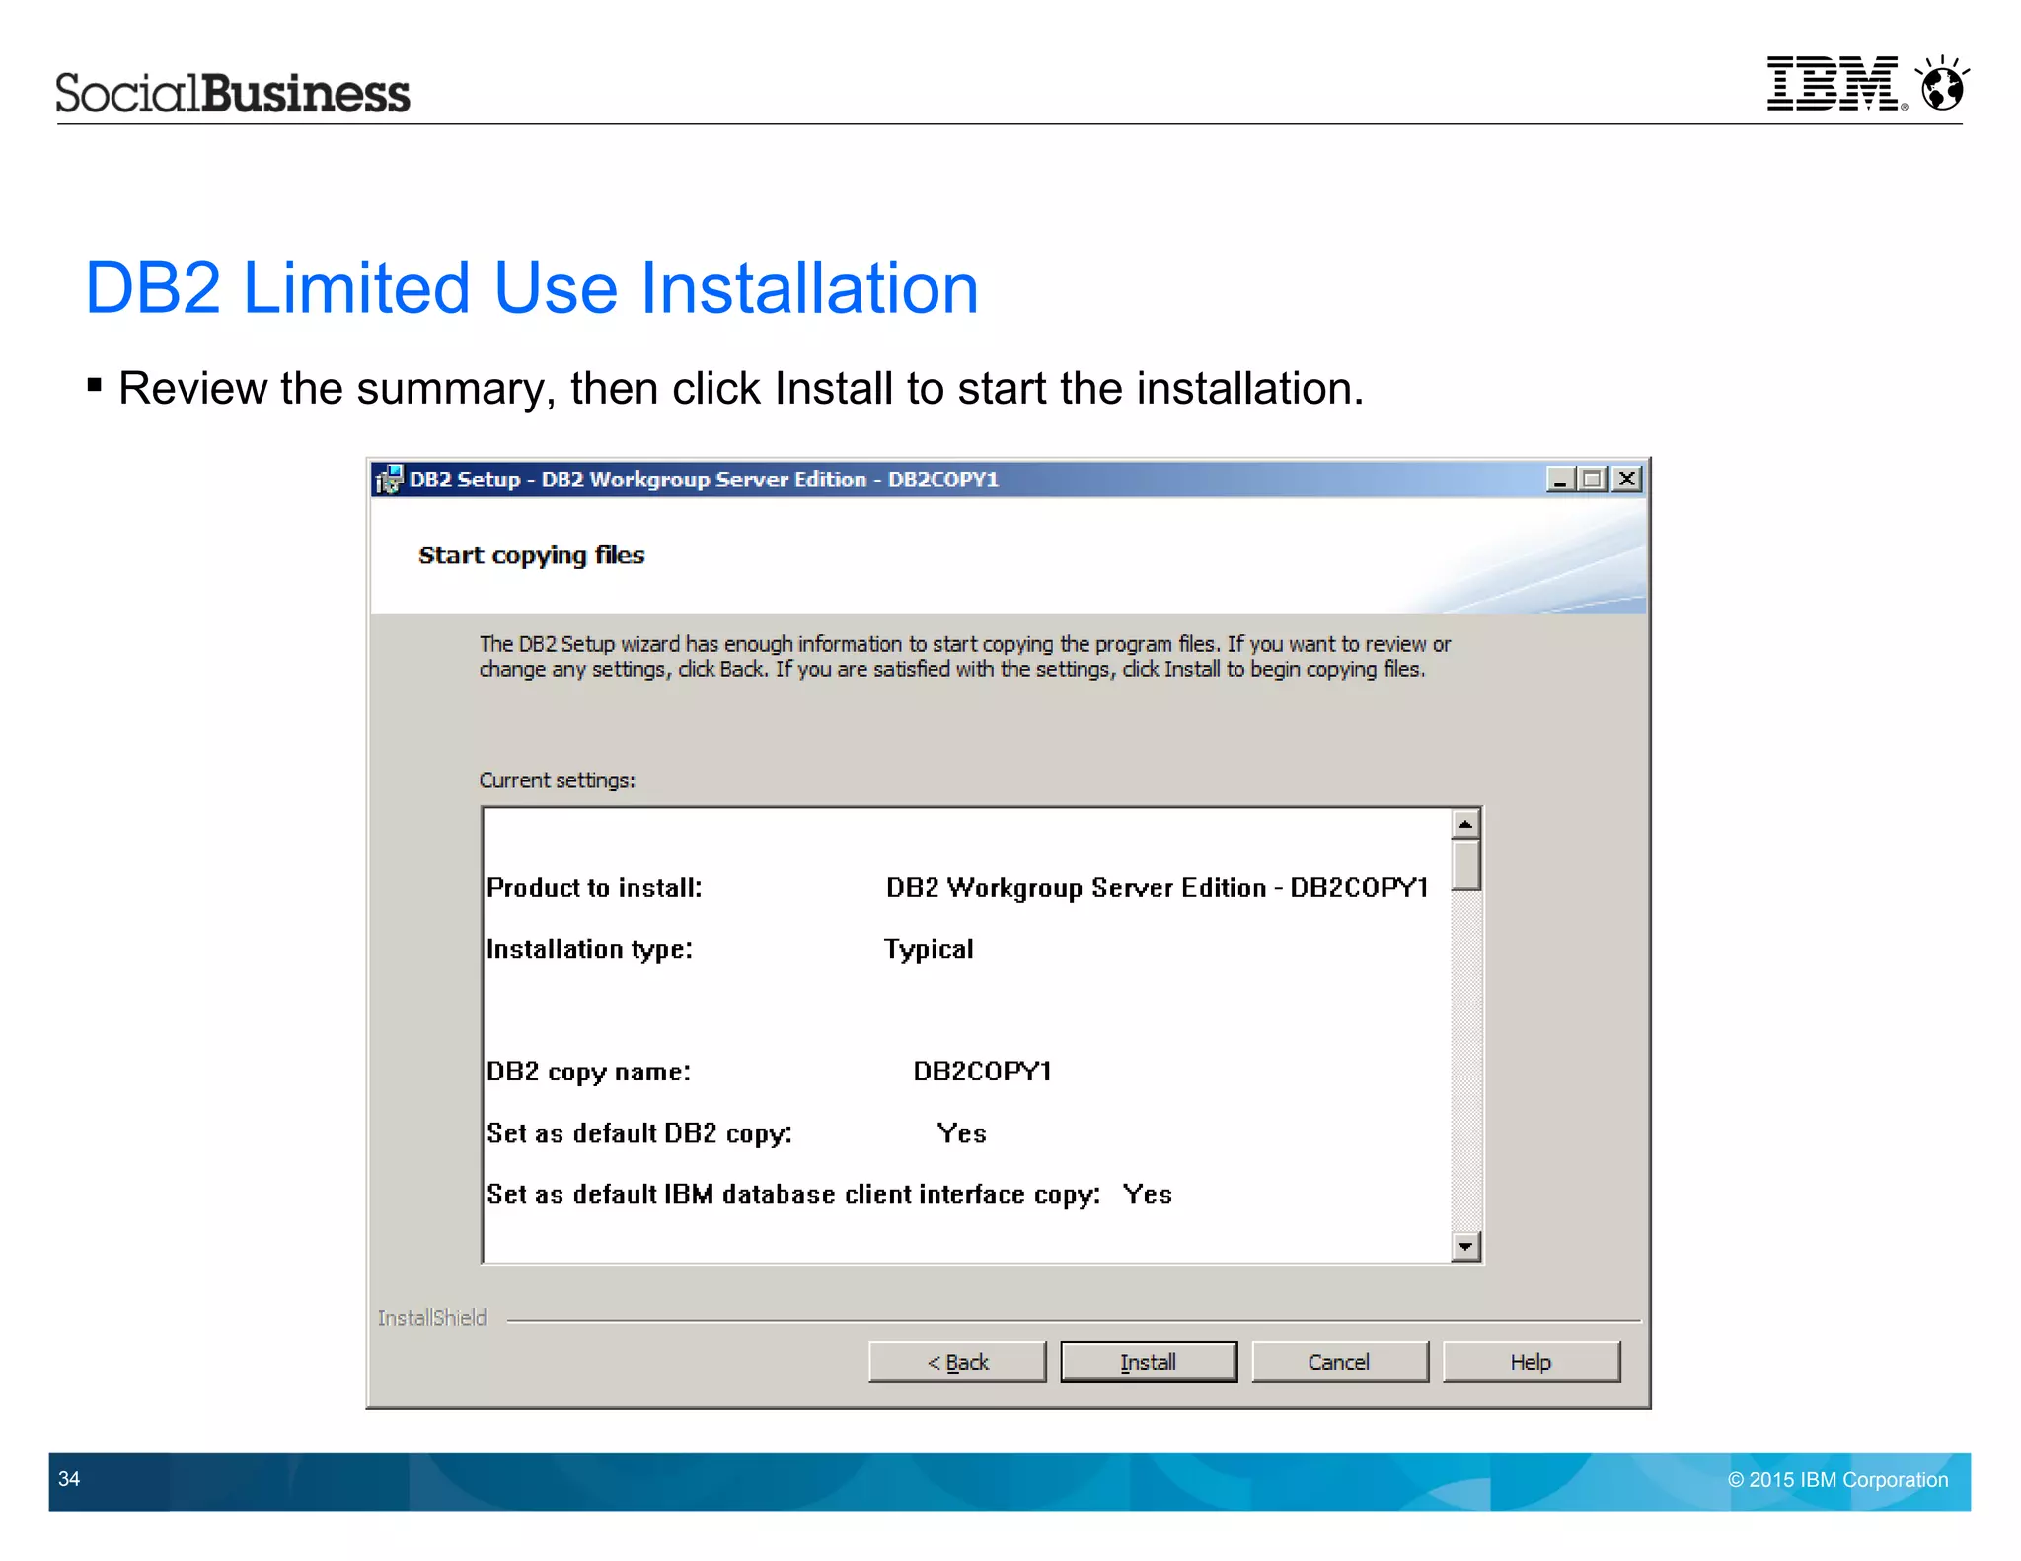Click the scrollbar thumb in Current settings list

pos(1465,865)
